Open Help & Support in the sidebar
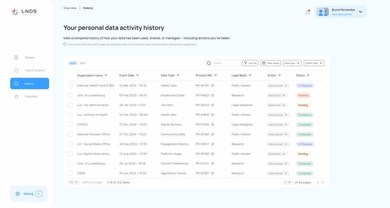The width and height of the screenshot is (390, 208). pos(35,70)
